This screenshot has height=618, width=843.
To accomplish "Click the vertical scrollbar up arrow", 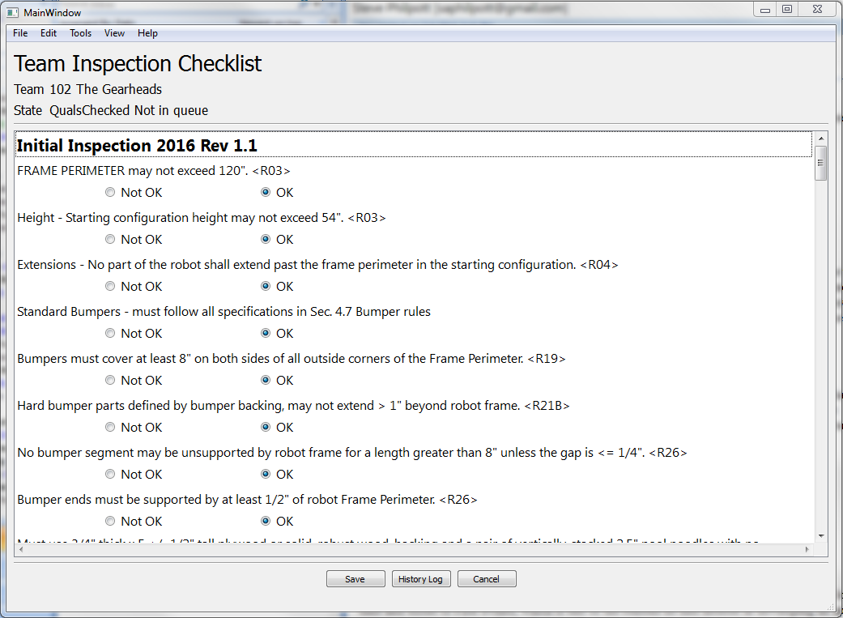I will click(x=821, y=139).
